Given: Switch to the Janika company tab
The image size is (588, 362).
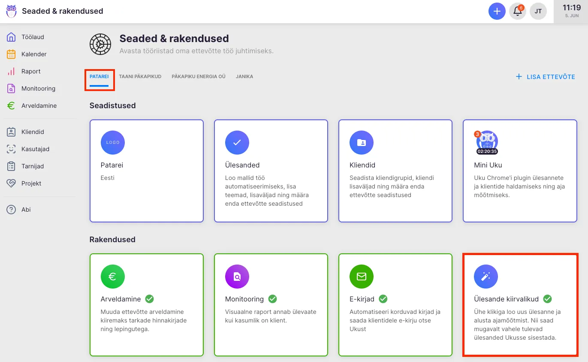Looking at the screenshot, I should [x=244, y=76].
